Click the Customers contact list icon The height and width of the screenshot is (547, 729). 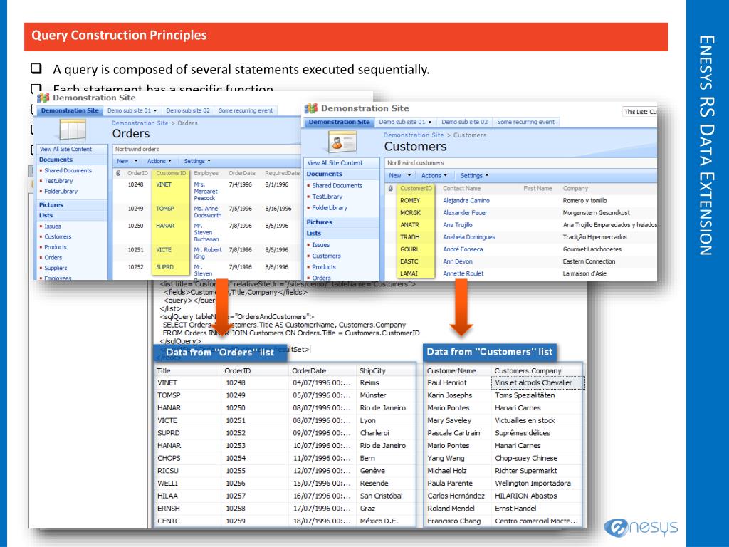342,142
